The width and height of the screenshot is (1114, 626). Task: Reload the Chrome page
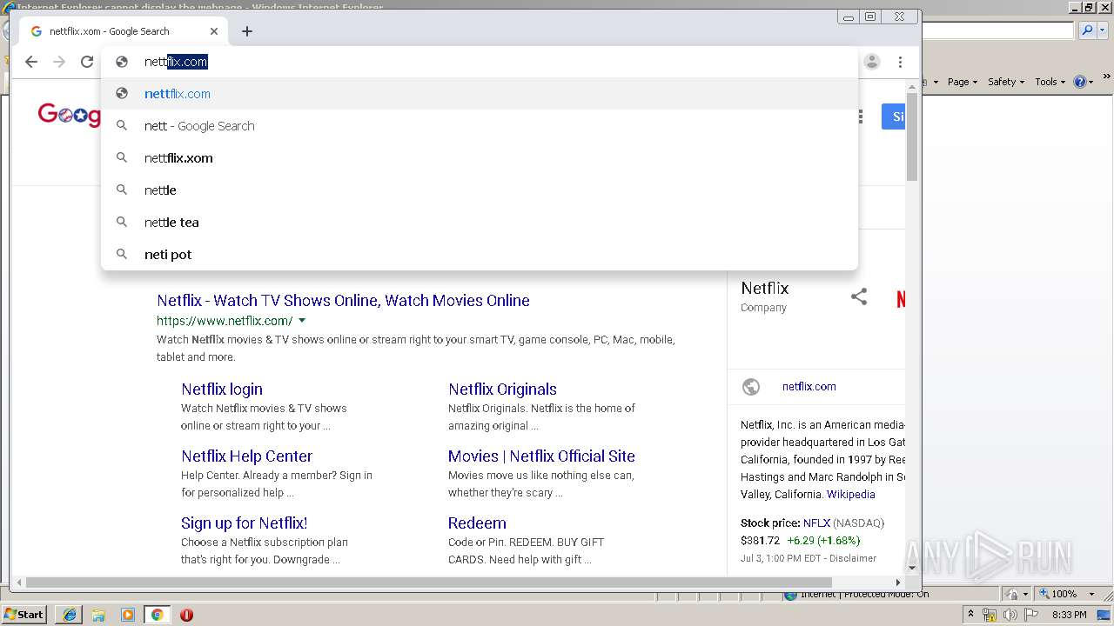point(87,62)
